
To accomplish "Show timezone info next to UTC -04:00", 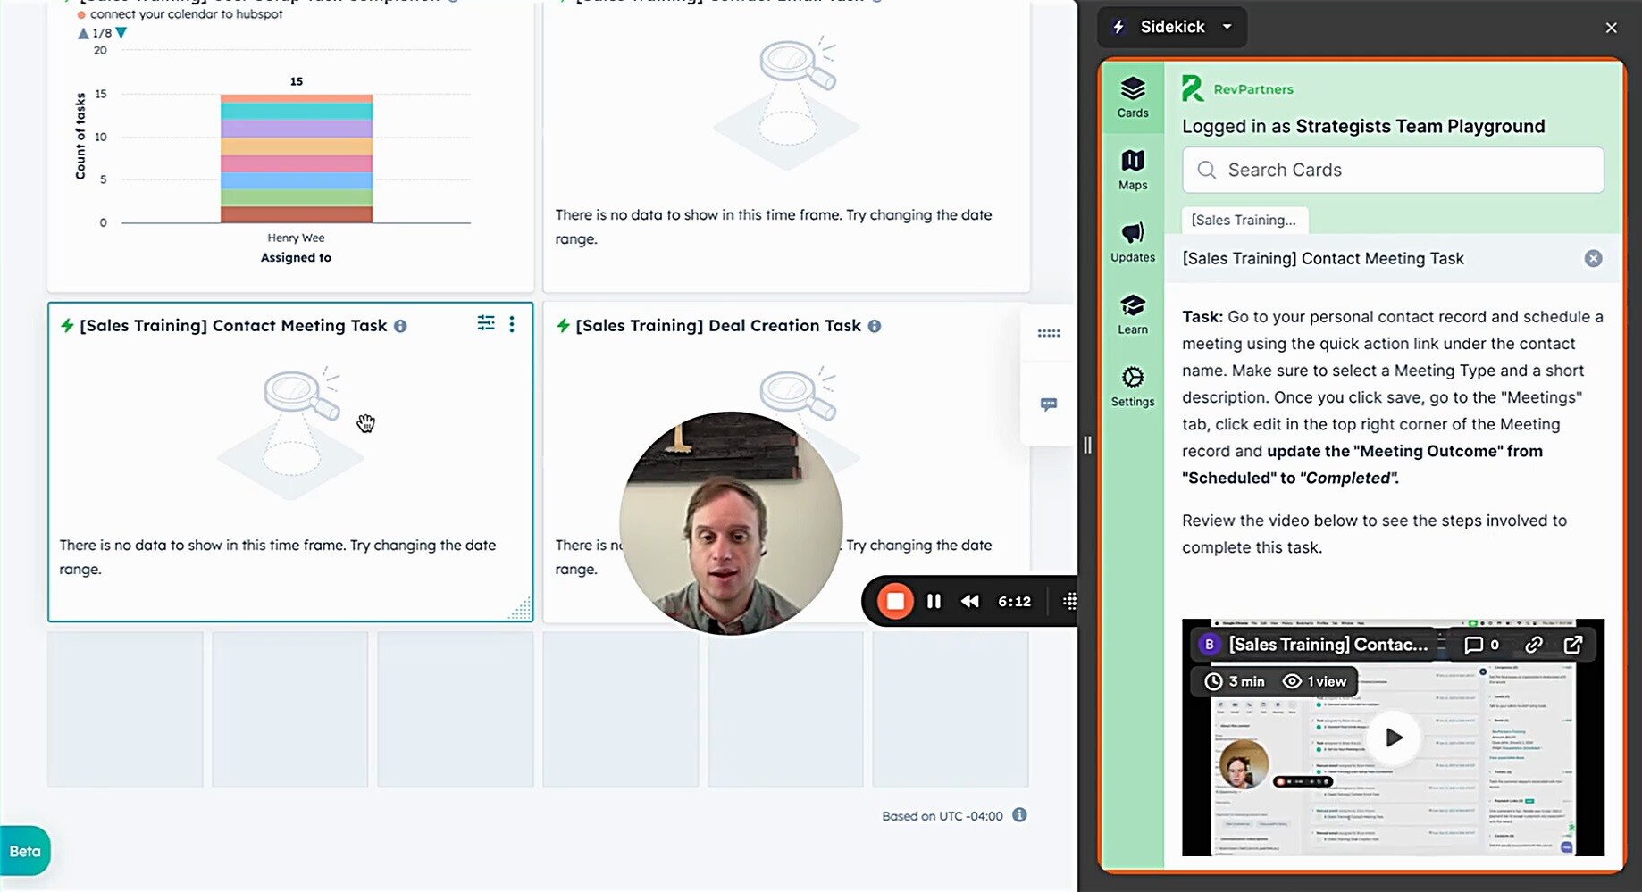I will [x=1019, y=814].
